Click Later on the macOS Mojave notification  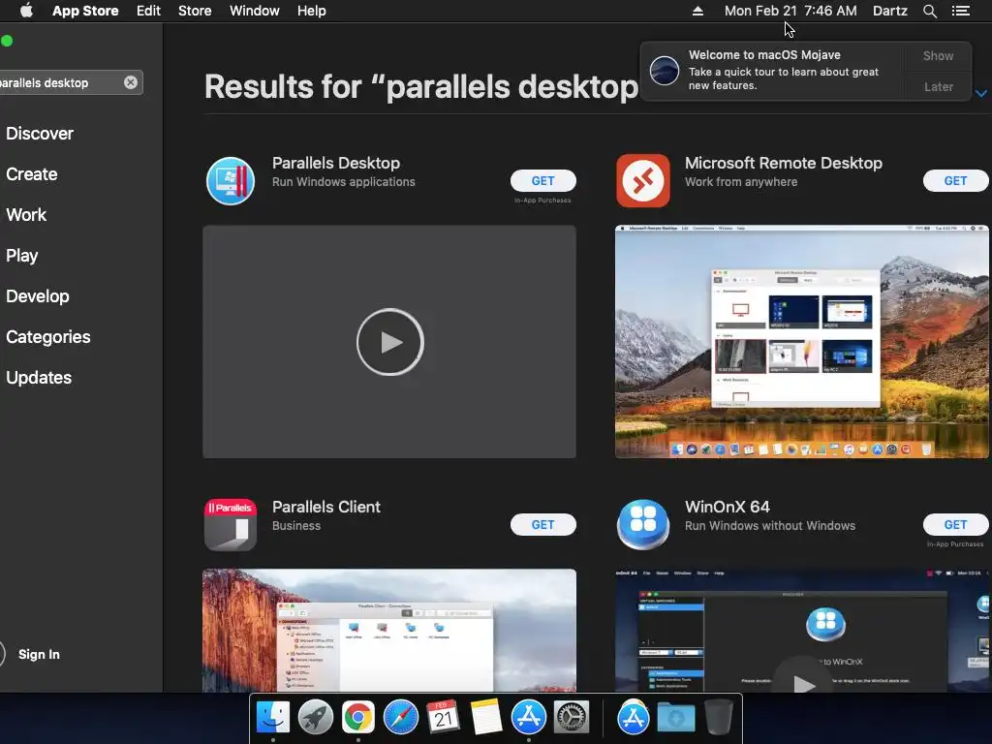tap(938, 86)
